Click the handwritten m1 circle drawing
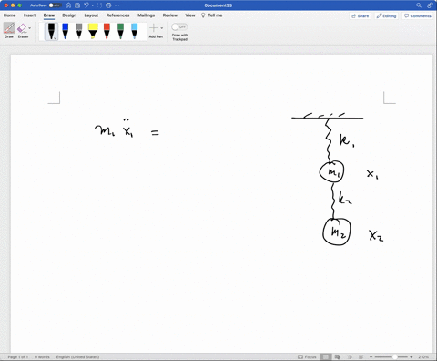The image size is (437, 361). [x=332, y=171]
